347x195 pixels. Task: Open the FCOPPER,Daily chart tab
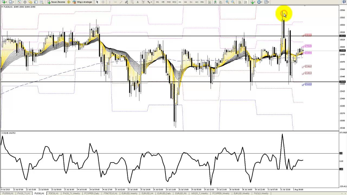(x=92, y=193)
